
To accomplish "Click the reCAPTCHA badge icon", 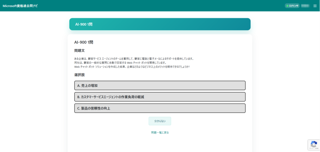I will tap(314, 145).
